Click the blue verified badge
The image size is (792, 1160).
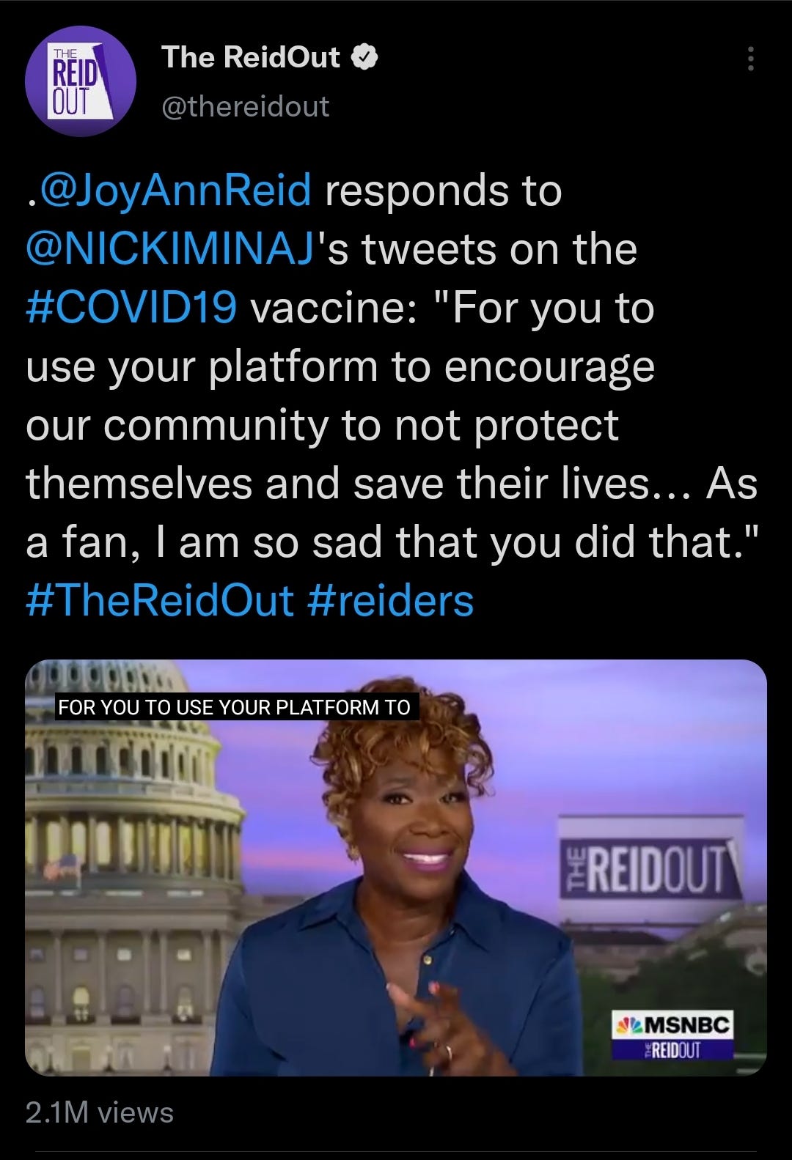tap(365, 57)
